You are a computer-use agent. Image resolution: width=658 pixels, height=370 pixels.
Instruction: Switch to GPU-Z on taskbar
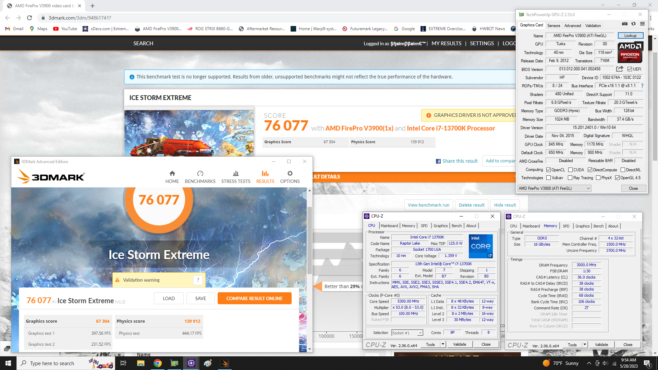[174, 363]
